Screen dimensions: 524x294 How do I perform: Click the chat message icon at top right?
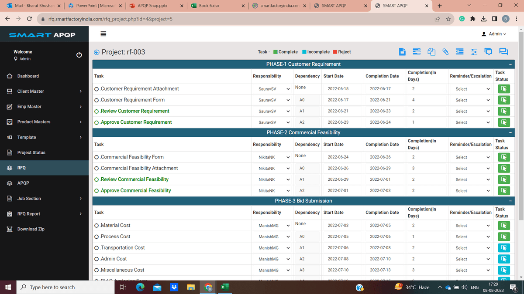503,51
